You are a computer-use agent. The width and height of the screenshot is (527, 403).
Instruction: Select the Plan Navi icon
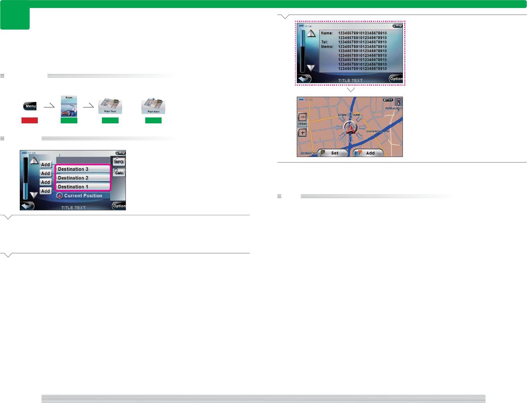pyautogui.click(x=153, y=106)
